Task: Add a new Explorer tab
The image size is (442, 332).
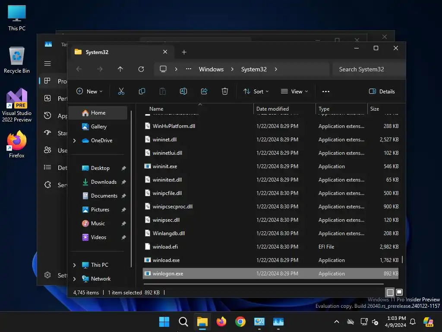Action: click(184, 52)
